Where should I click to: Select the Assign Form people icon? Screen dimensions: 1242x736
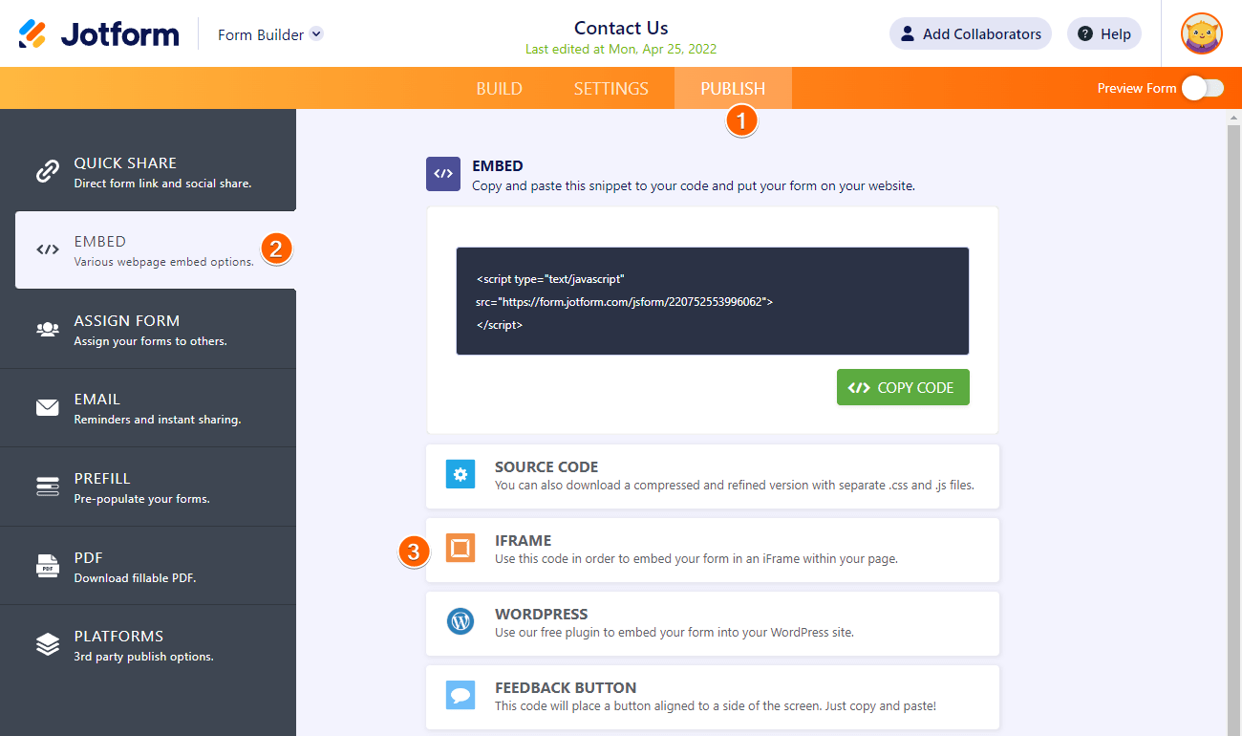pos(47,329)
